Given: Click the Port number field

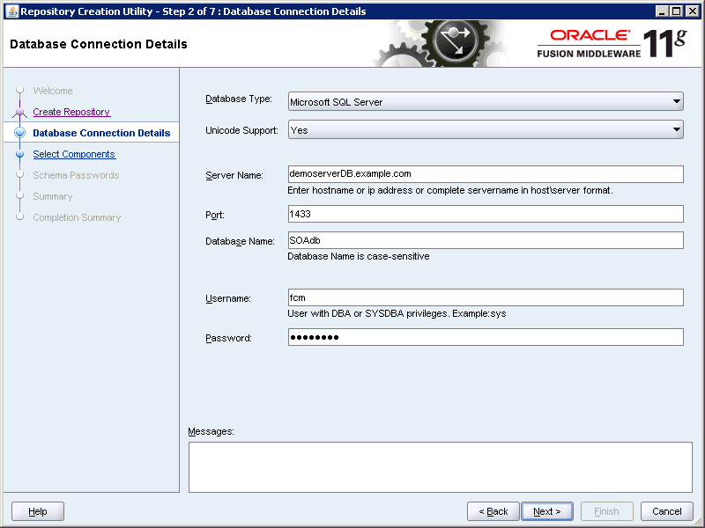Looking at the screenshot, I should point(485,214).
